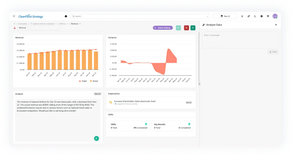Screen dimensions: 294x156
Task: Click the Revenue name input field
Action: pos(39,28)
